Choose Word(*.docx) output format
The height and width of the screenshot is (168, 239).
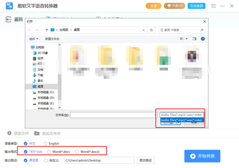(x=77, y=152)
